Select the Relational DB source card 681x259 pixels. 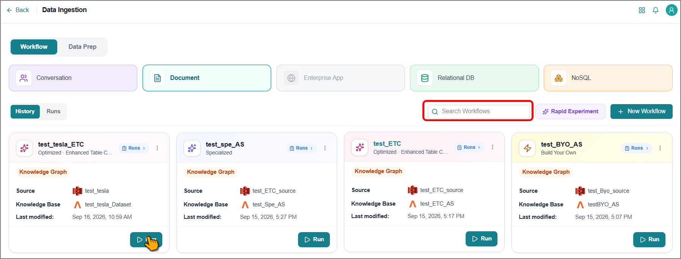pos(474,78)
